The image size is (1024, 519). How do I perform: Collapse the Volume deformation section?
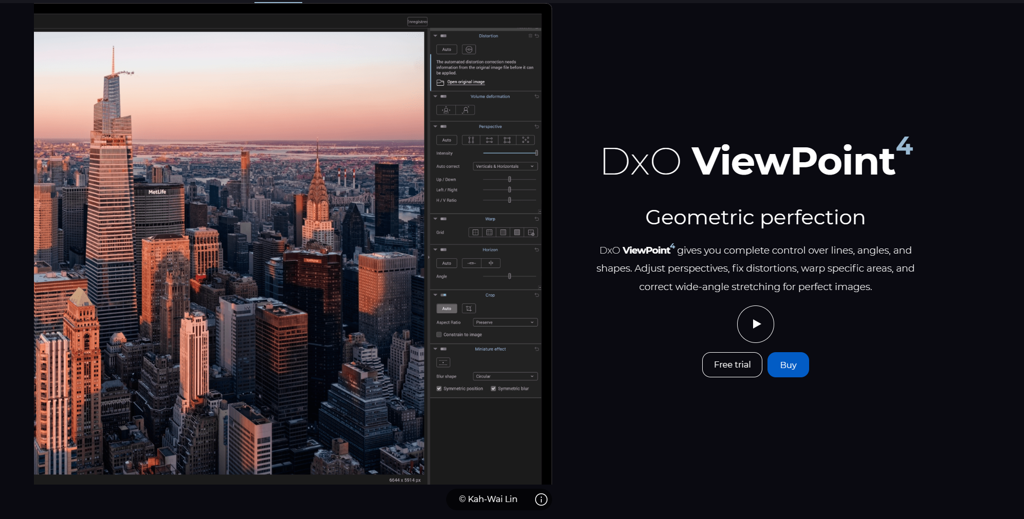tap(435, 97)
